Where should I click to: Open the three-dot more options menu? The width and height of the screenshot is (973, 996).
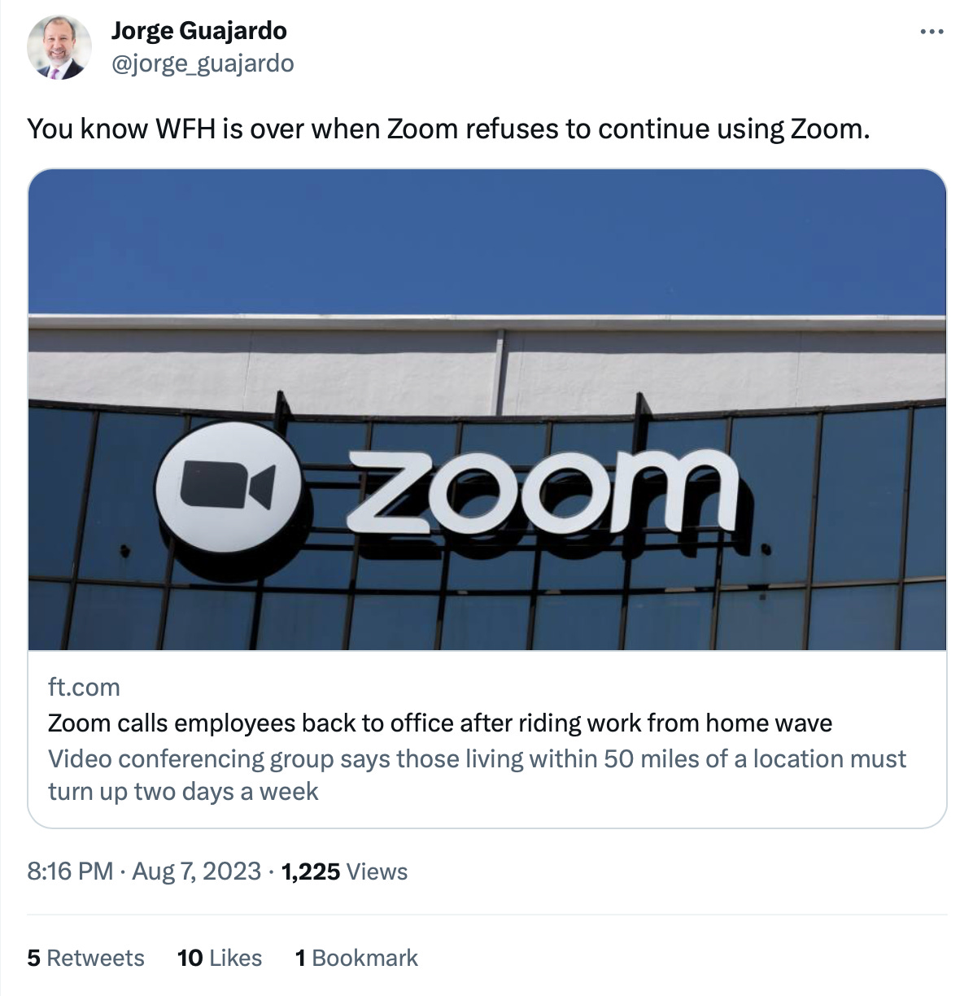pos(932,33)
